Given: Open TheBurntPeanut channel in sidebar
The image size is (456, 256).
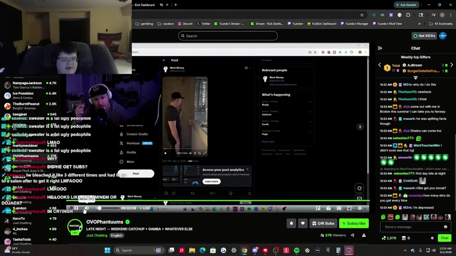Looking at the screenshot, I should click(x=30, y=106).
